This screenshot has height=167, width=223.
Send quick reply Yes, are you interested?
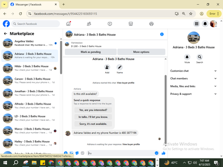pos(93,110)
